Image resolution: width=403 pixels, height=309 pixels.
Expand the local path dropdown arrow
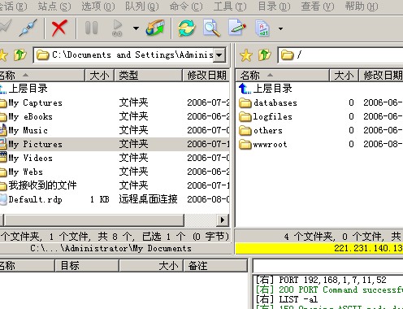(219, 55)
